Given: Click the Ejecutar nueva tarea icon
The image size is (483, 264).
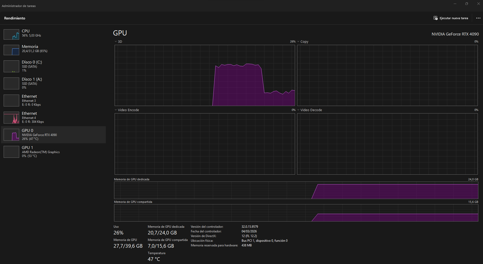Looking at the screenshot, I should [x=436, y=18].
